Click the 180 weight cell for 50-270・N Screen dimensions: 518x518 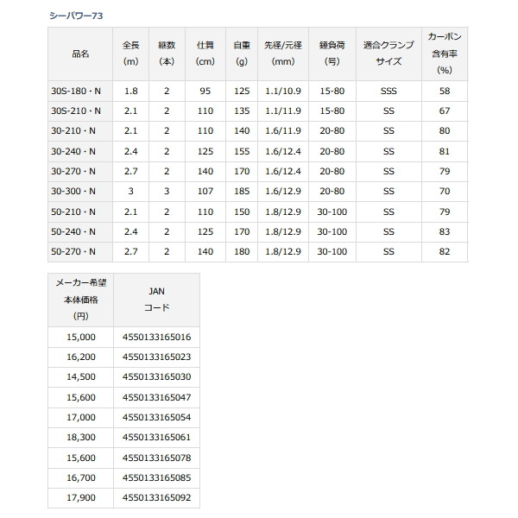(242, 252)
